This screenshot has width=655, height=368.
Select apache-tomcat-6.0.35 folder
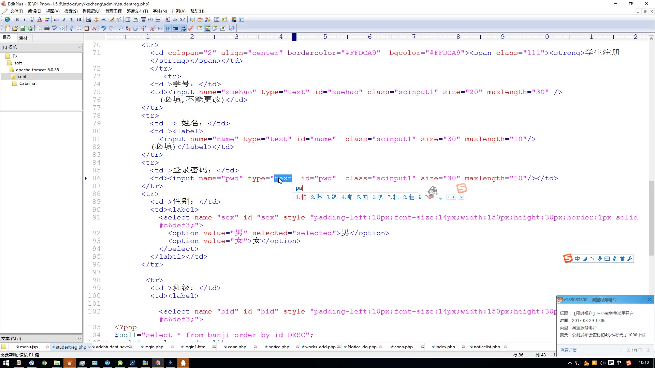37,70
